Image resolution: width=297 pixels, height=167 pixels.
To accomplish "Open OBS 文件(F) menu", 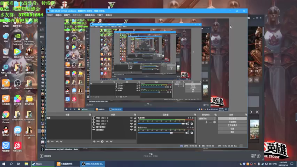I will (50, 15).
